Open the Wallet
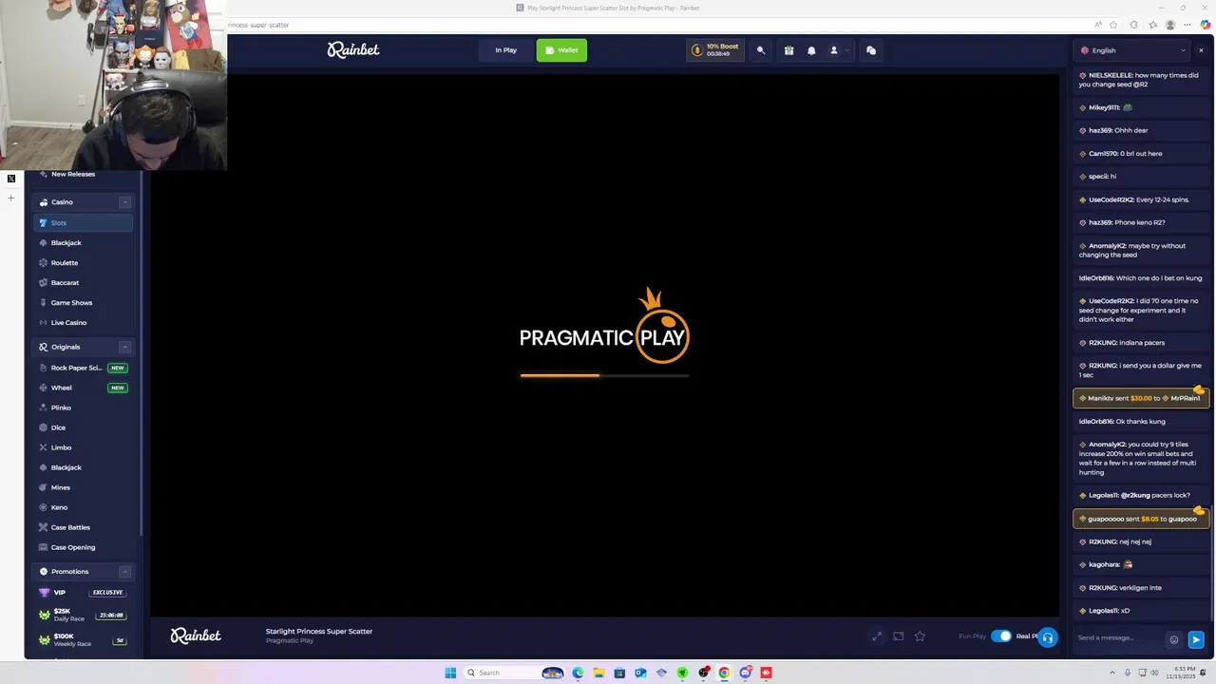Screen dimensions: 1216x684 point(561,50)
